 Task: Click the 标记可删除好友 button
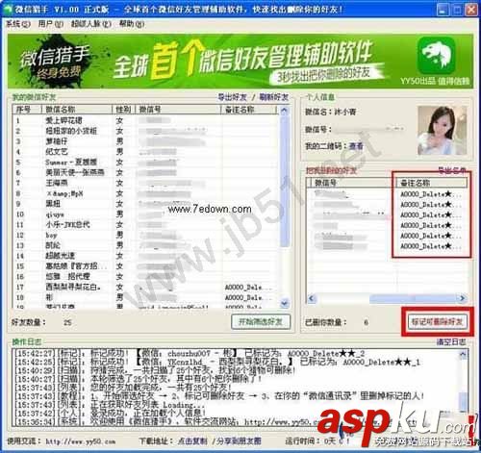click(x=437, y=321)
